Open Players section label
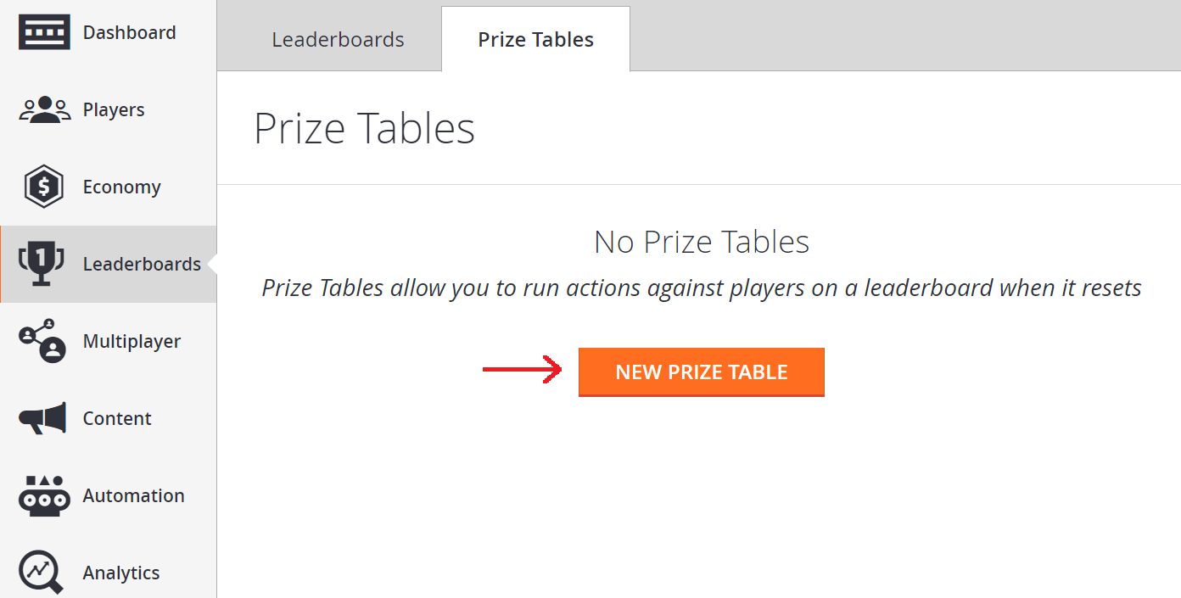This screenshot has width=1181, height=598. point(114,110)
